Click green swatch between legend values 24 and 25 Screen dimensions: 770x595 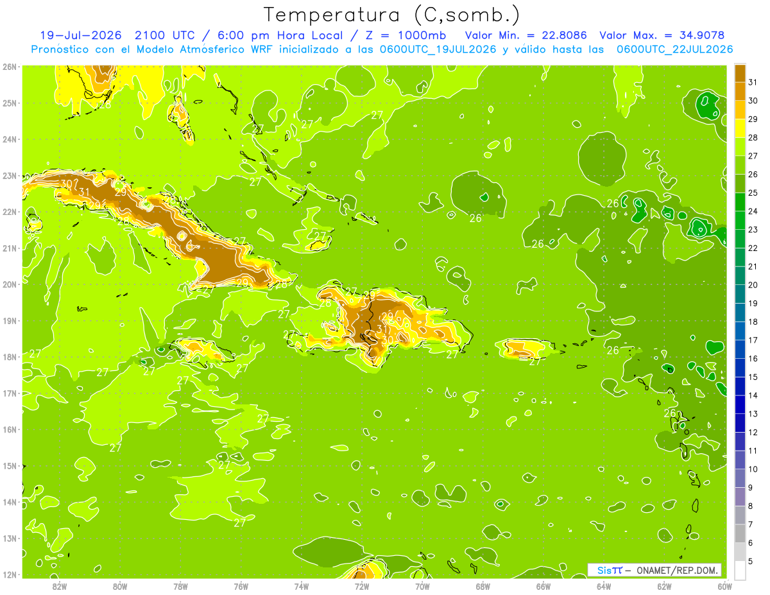pos(740,202)
